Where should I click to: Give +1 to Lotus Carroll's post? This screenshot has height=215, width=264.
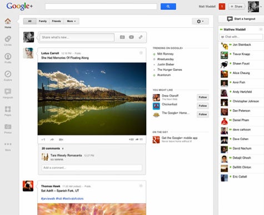coord(43,139)
